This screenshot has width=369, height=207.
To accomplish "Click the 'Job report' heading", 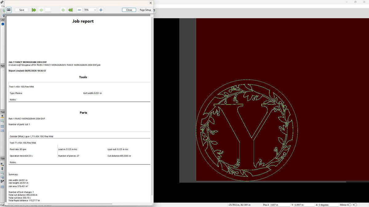I will click(x=83, y=21).
